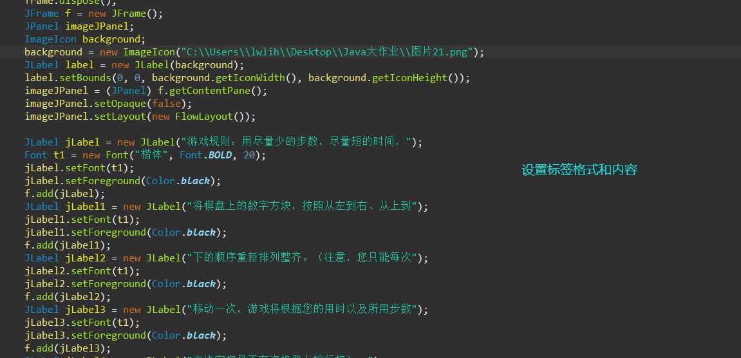This screenshot has width=741, height=358.
Task: Click the jLabel1.setForeground(Color.black) line
Action: (x=126, y=232)
